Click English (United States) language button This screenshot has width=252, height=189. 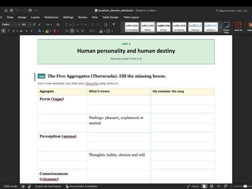tap(48, 186)
